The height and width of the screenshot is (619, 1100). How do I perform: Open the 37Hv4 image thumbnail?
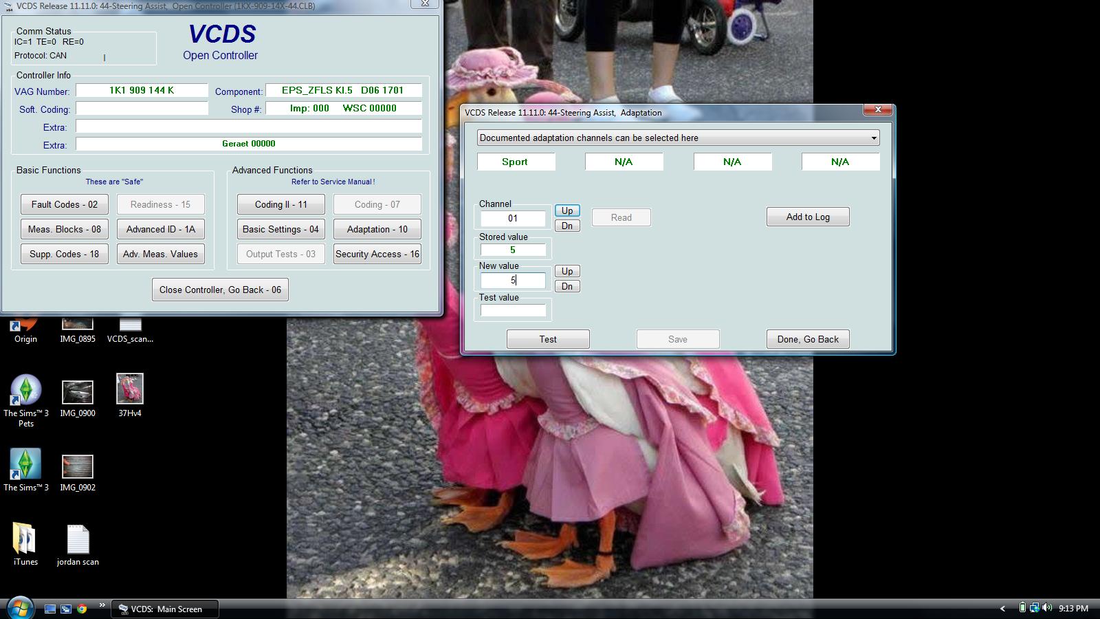129,389
